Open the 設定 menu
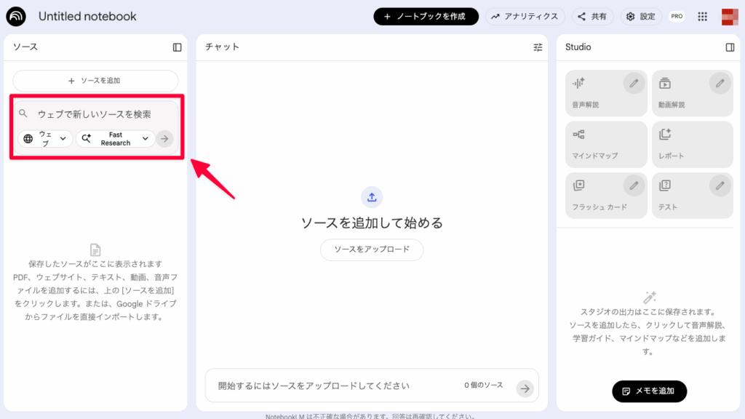The image size is (745, 419). point(641,16)
